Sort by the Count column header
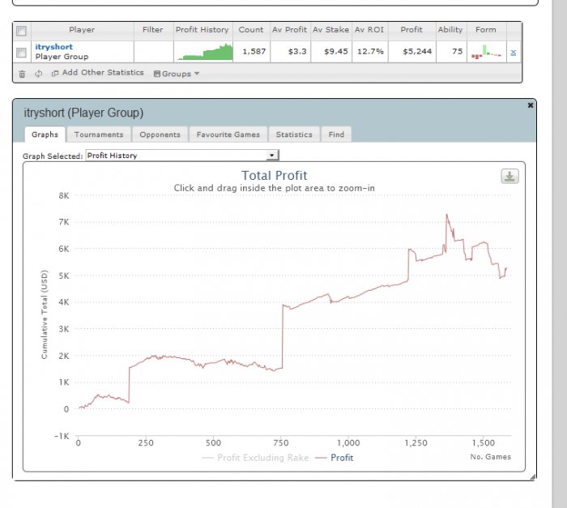Screen dimensions: 567x508 (251, 30)
